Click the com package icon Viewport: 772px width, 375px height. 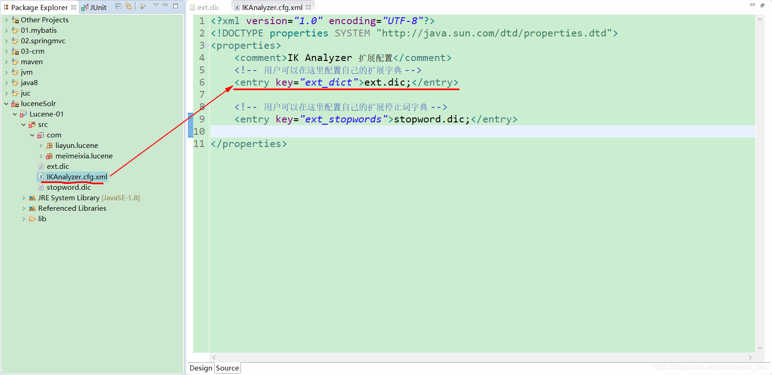41,135
